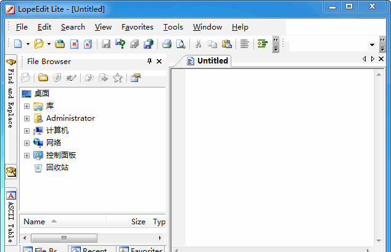391x252 pixels.
Task: Click the green Indent icon
Action: tap(263, 44)
